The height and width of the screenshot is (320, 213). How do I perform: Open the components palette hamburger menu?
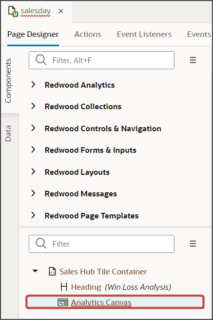click(193, 60)
